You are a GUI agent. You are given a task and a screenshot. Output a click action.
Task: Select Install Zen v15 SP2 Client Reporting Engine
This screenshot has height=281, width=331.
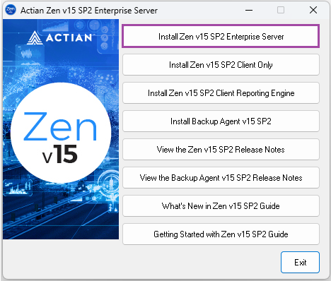(x=221, y=93)
